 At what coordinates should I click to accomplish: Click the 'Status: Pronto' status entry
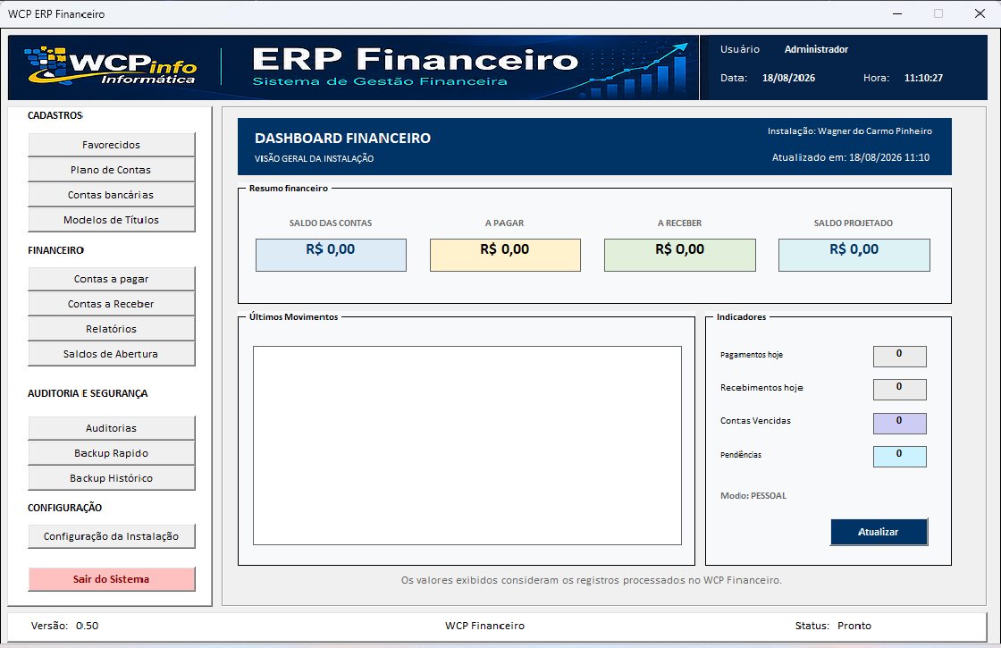(833, 626)
